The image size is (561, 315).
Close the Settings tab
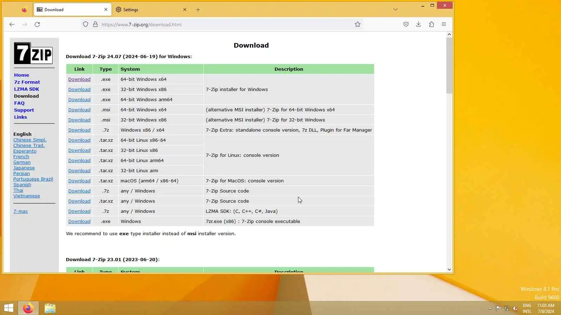(185, 10)
